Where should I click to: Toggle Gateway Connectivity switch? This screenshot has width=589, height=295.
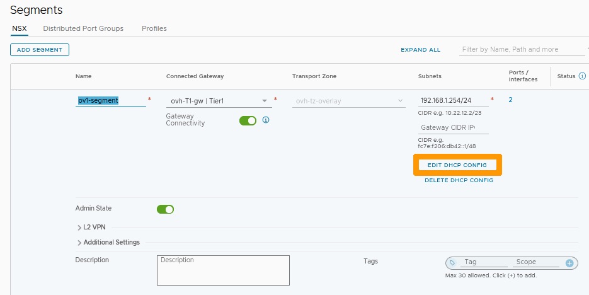click(248, 120)
